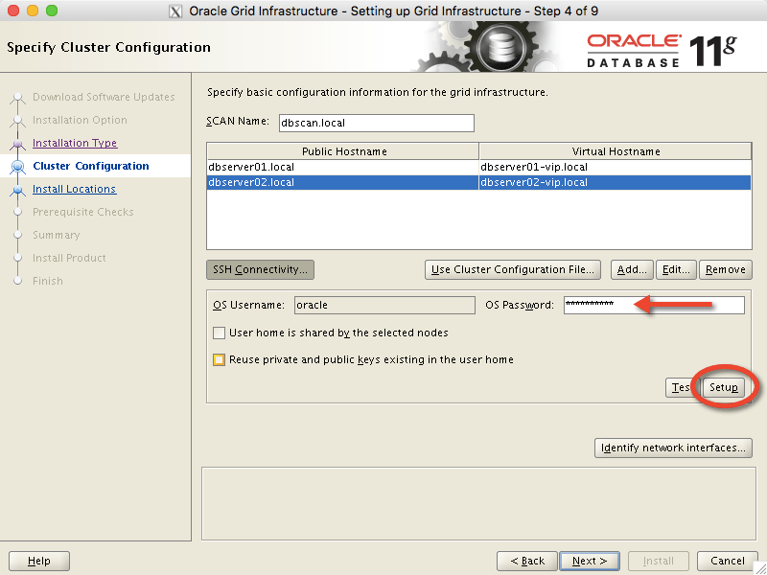The height and width of the screenshot is (575, 767).
Task: Enable sharing of user home across selected nodes
Action: (219, 333)
